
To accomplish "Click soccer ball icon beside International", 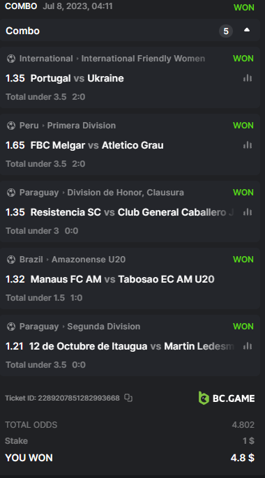I will click(x=11, y=59).
